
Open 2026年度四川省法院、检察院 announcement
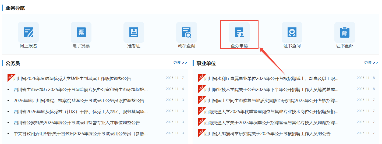coord(79,101)
